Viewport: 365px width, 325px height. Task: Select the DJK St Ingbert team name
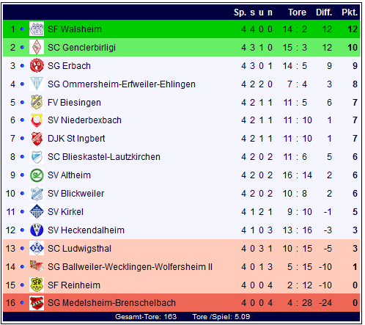tap(76, 139)
